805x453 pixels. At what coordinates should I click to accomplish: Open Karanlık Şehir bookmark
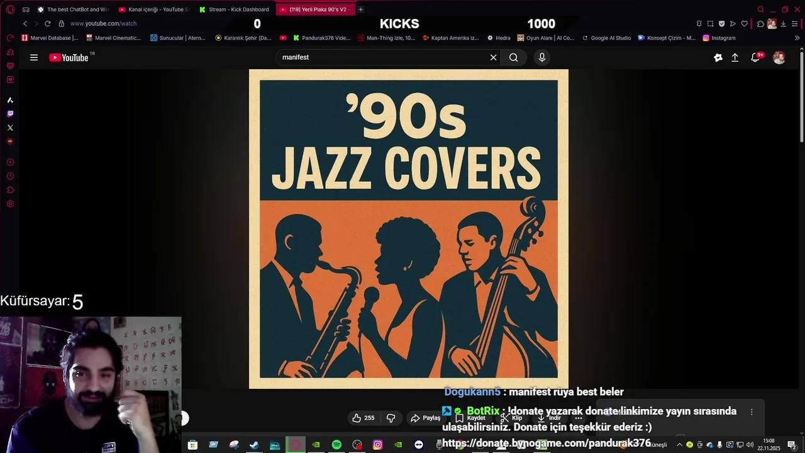pos(243,38)
